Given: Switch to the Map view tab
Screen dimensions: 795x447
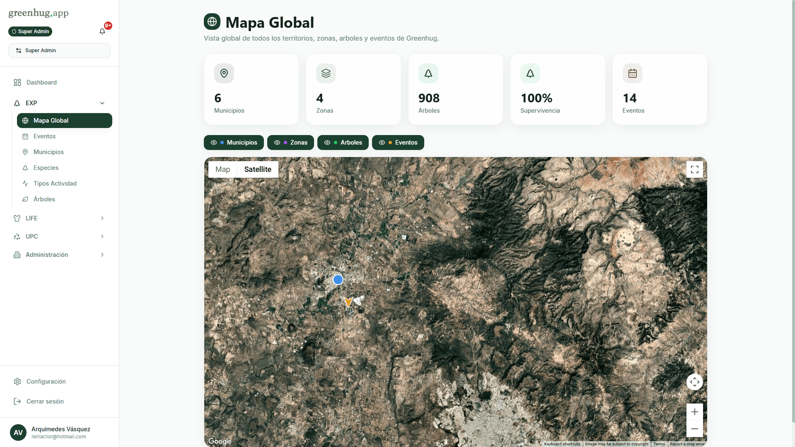Looking at the screenshot, I should pos(222,169).
